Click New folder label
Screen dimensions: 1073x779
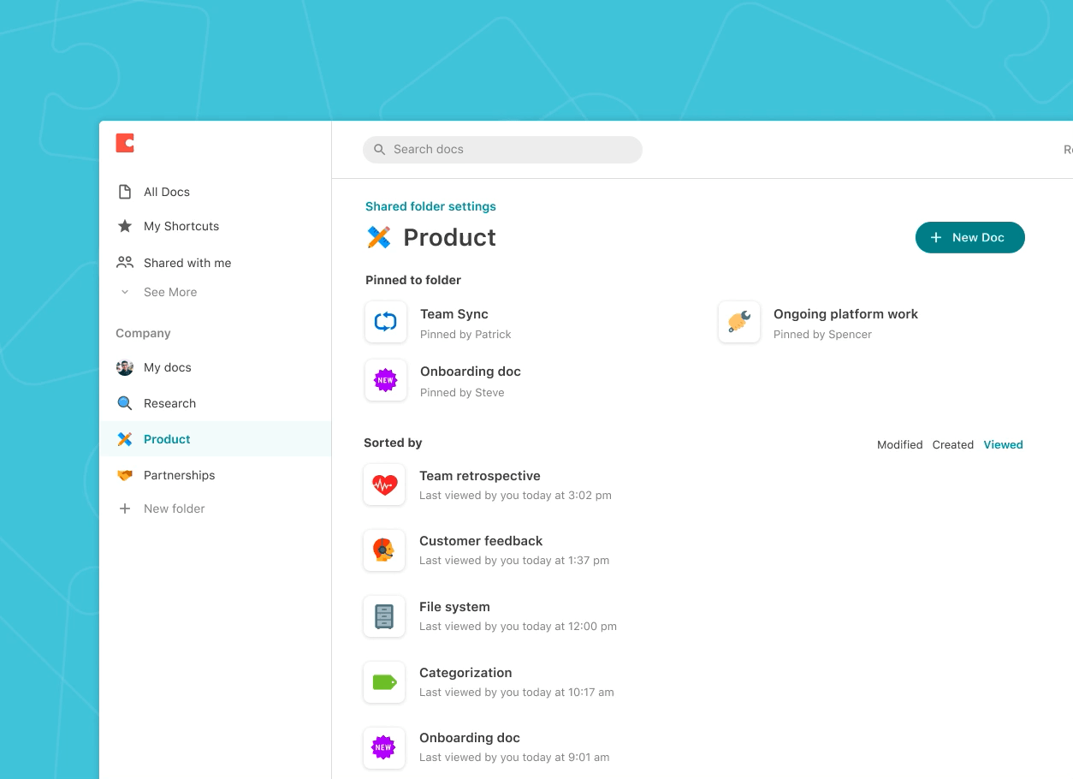point(175,508)
